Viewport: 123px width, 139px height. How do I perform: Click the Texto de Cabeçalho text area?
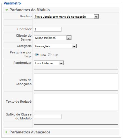coord(76,82)
